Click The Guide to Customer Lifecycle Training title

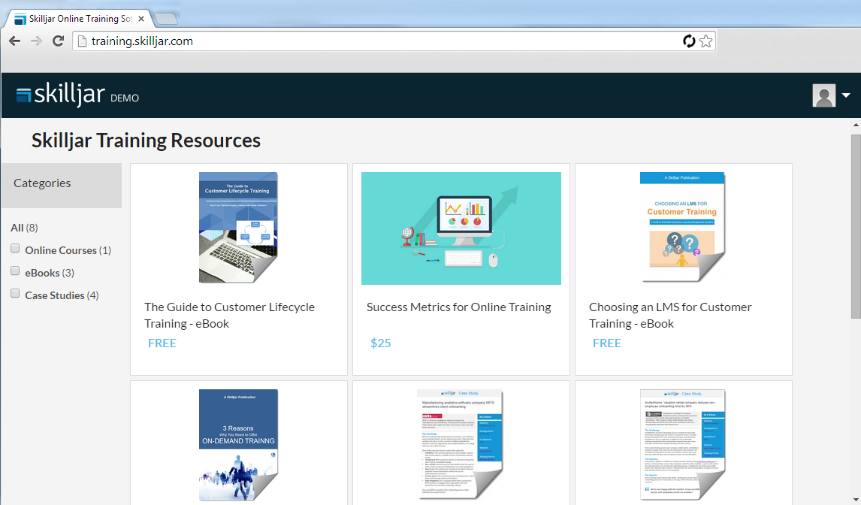[230, 316]
